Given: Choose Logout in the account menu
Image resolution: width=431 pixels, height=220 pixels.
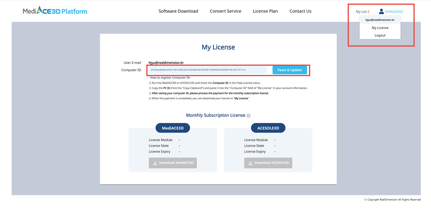Looking at the screenshot, I should click(x=380, y=35).
